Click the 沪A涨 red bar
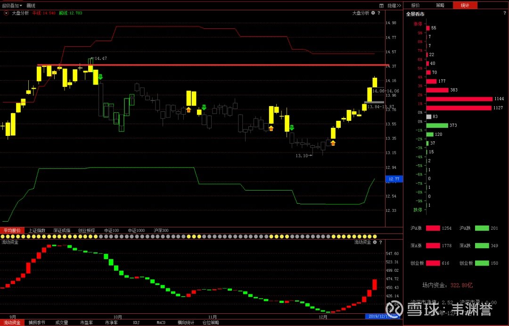This screenshot has width=509, height=326. coord(433,228)
